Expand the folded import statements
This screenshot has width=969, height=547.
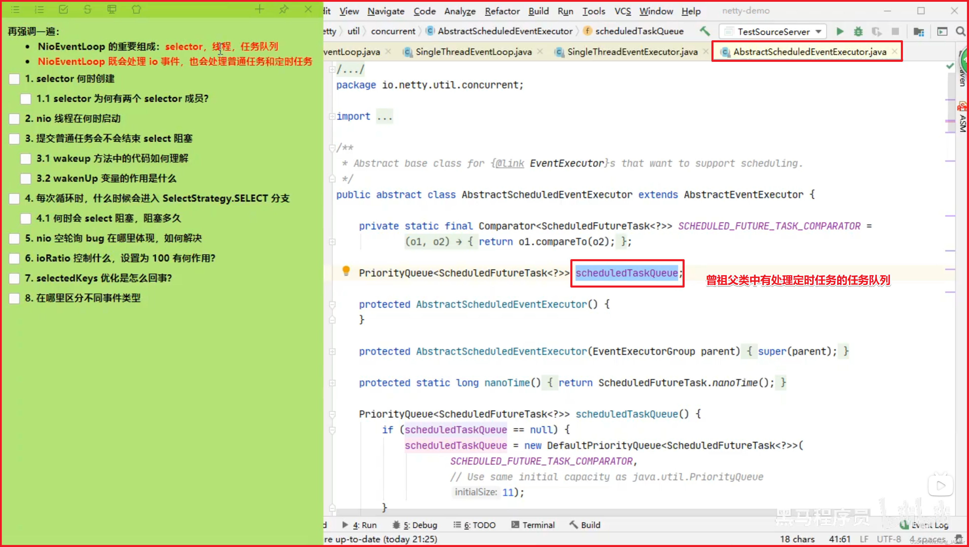click(x=332, y=116)
